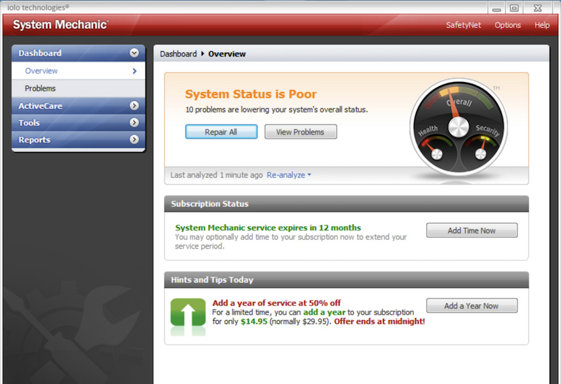Click 'Offer ends at midnight!' text

tap(380, 321)
